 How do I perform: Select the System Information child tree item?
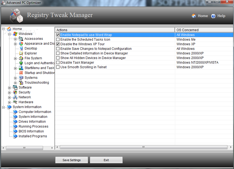pyautogui.click(x=33, y=117)
